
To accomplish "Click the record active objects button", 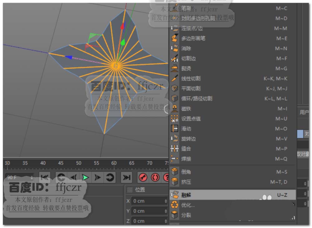I will 143,177.
